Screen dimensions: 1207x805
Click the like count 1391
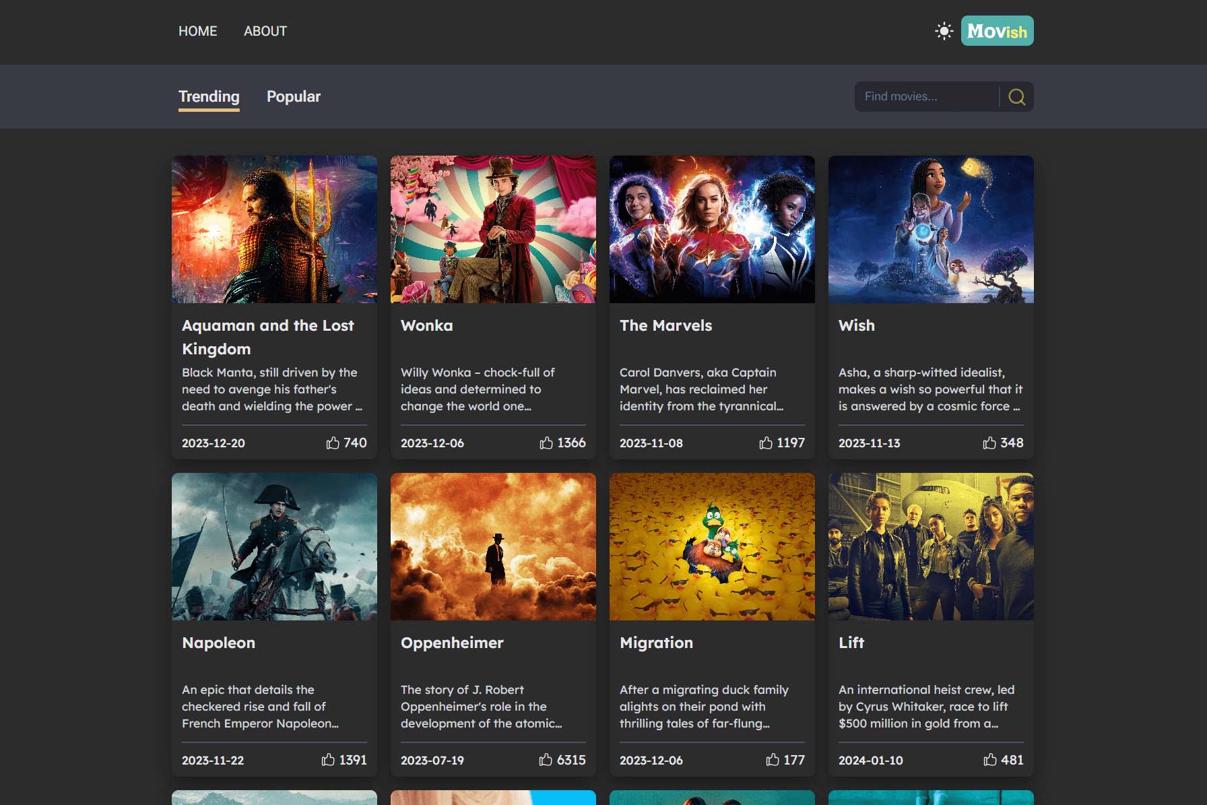point(353,760)
